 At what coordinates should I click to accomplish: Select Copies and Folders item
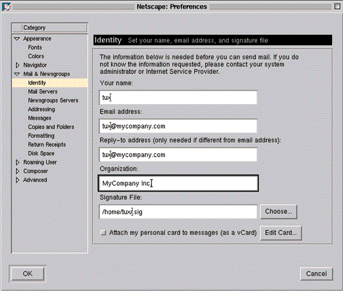tap(51, 127)
